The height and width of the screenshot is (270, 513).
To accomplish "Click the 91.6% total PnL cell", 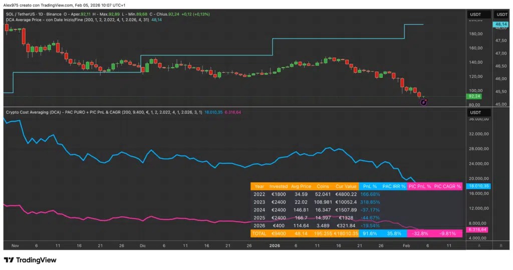I will click(370, 233).
